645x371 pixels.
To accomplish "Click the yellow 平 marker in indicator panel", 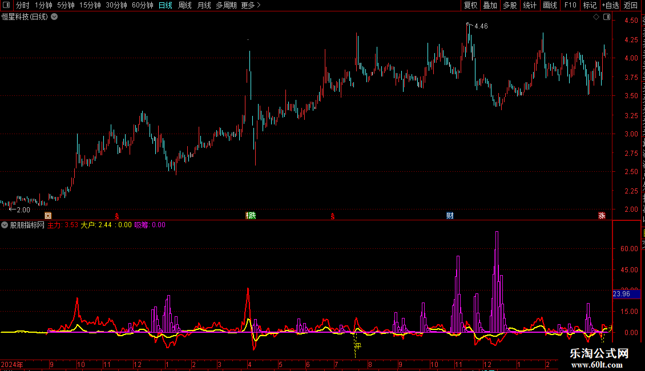I will click(358, 346).
